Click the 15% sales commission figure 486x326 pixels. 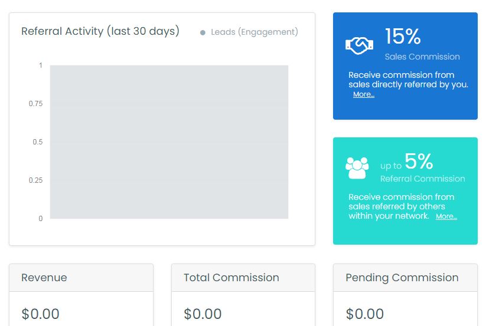tap(403, 37)
